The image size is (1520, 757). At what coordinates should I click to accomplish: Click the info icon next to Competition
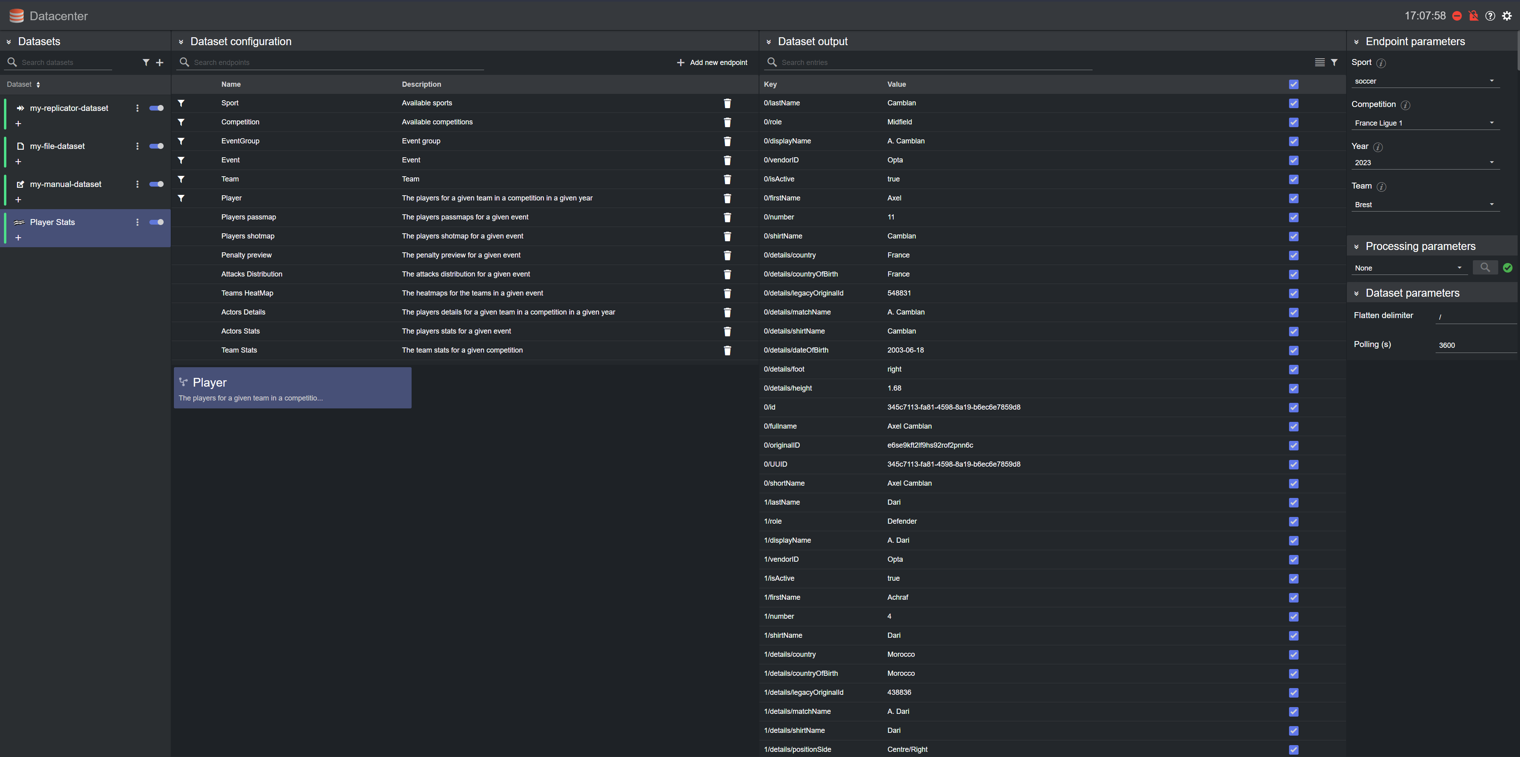point(1406,105)
